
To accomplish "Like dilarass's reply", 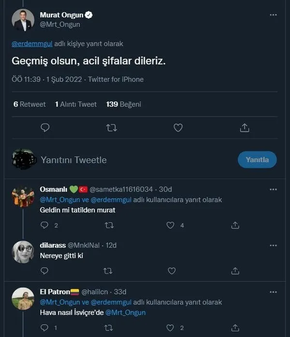I will point(171,271).
